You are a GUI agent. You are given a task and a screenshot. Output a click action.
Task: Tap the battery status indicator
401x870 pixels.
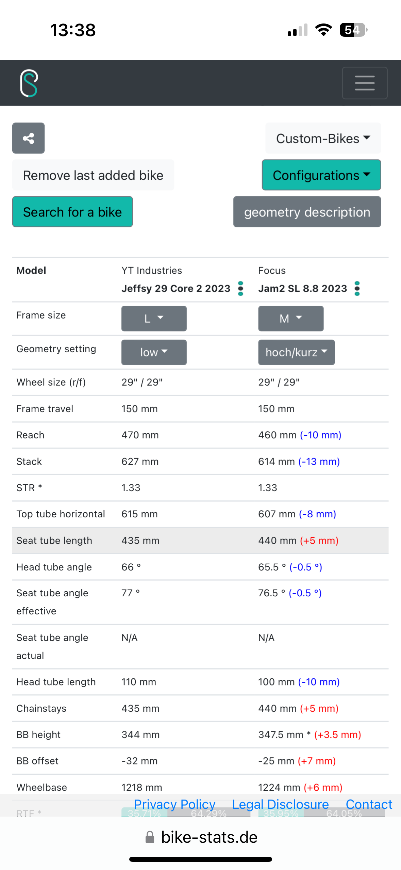pos(353,30)
